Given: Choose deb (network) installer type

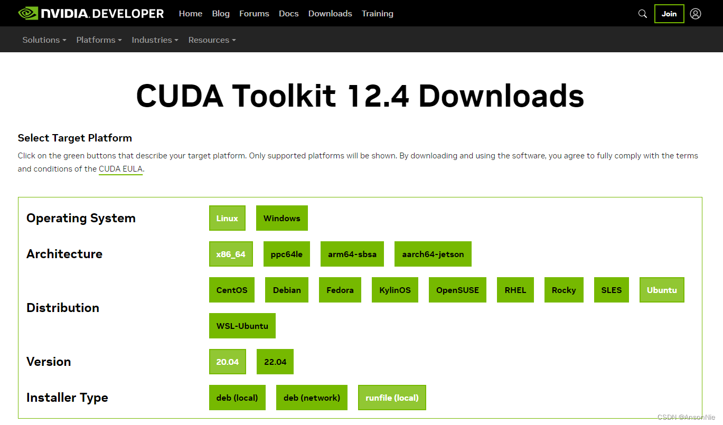Looking at the screenshot, I should (312, 398).
